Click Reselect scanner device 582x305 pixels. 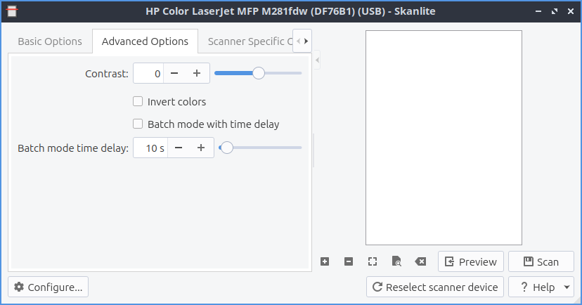(435, 287)
